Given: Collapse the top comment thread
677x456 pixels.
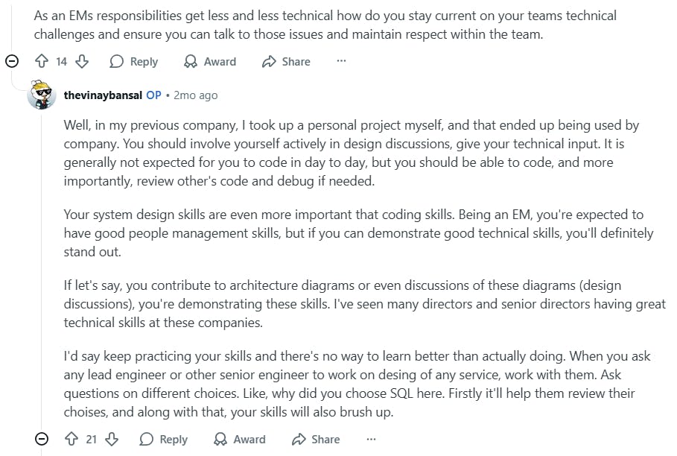Looking at the screenshot, I should click(12, 61).
